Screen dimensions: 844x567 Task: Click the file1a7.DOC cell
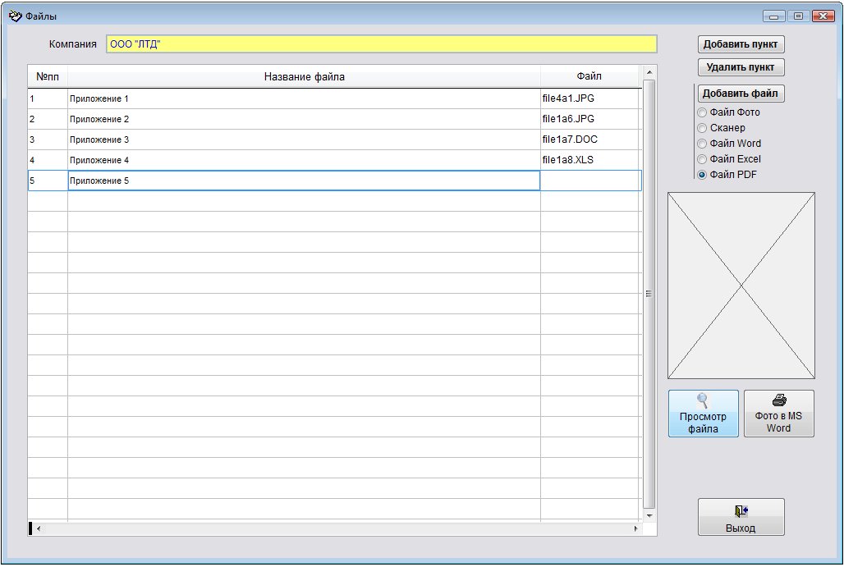(591, 139)
